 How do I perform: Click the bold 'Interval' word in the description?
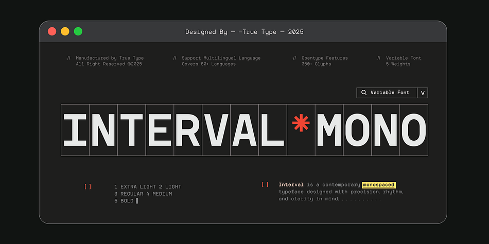click(291, 184)
